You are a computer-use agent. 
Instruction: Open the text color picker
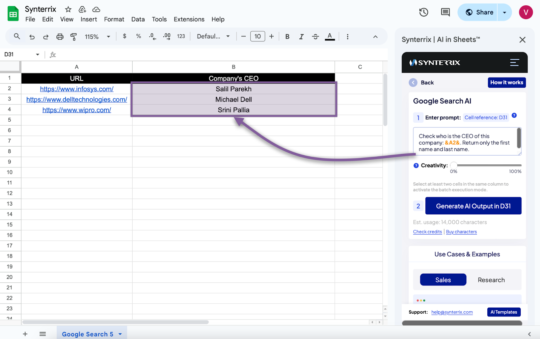click(x=330, y=36)
